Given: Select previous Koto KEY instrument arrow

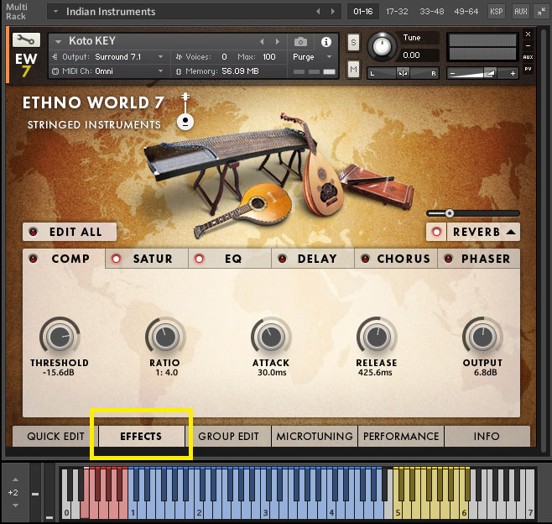Looking at the screenshot, I should tap(262, 42).
